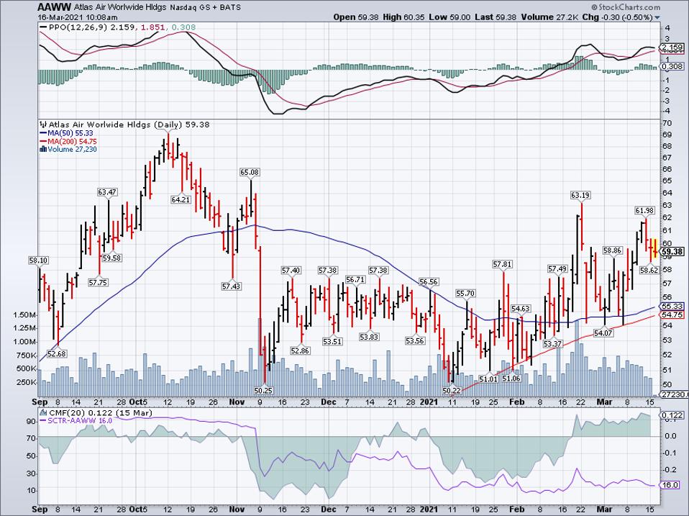This screenshot has width=689, height=516.
Task: Click the 63.19 peak price label
Action: point(580,195)
